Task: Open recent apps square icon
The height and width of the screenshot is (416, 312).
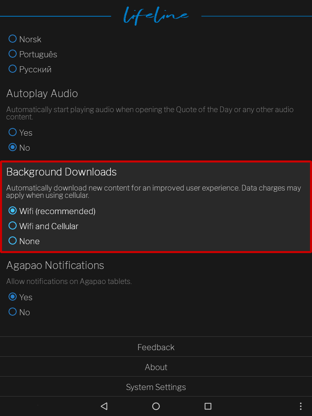Action: tap(208, 406)
